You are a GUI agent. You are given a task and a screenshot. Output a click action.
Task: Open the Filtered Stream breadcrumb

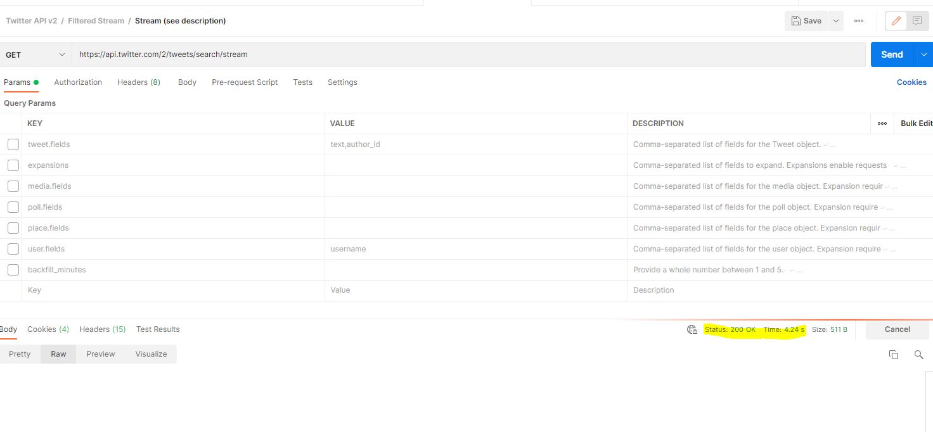point(96,21)
